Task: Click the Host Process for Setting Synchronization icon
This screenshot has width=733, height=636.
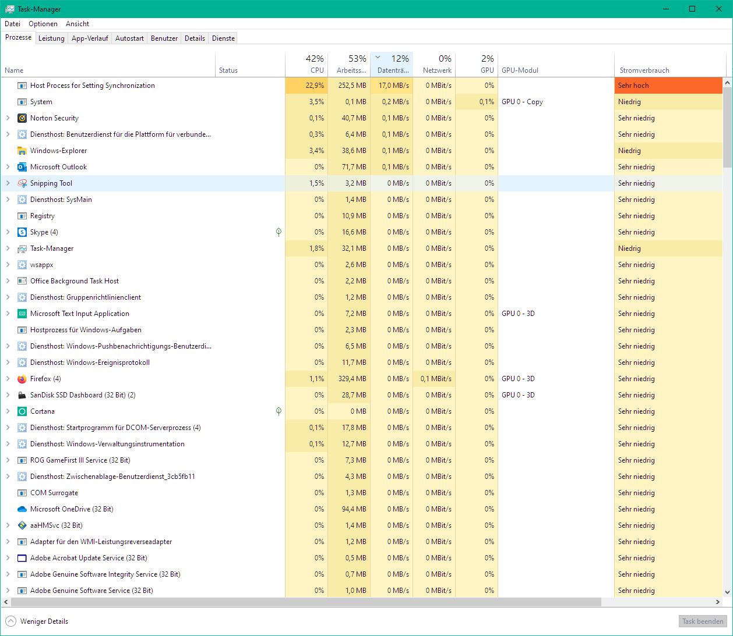Action: [x=22, y=86]
